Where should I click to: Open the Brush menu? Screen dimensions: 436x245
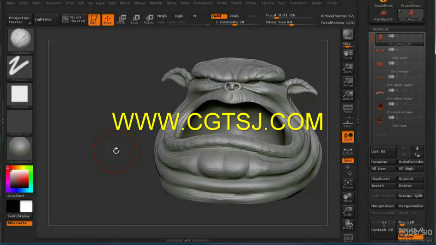[23, 3]
